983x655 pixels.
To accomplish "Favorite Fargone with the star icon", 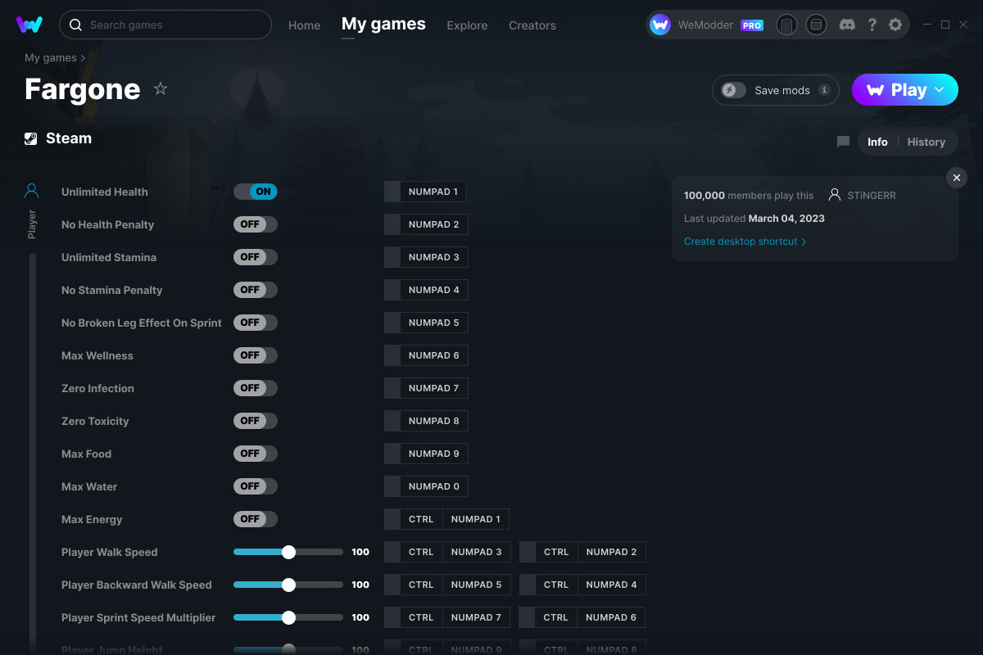I will tap(161, 88).
